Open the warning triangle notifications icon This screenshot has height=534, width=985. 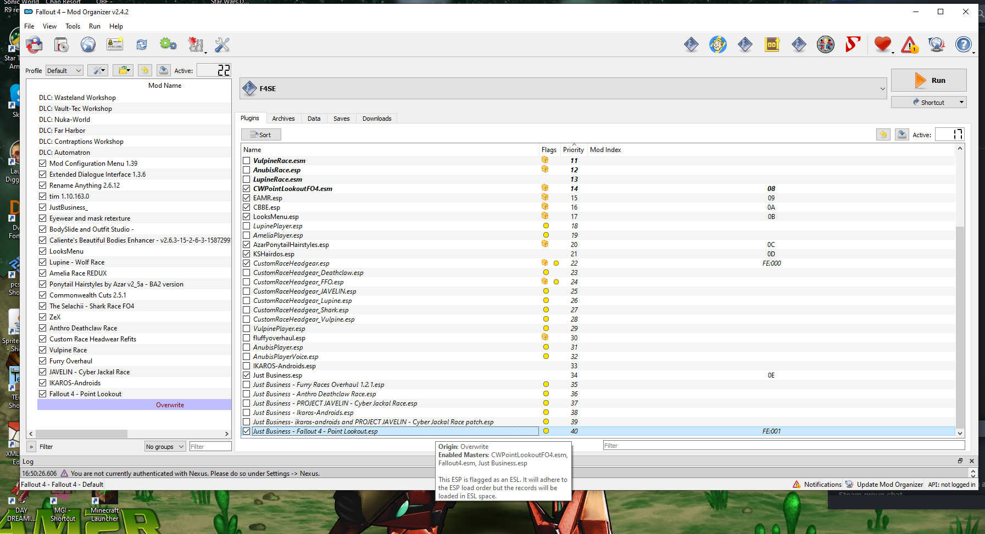pyautogui.click(x=910, y=44)
